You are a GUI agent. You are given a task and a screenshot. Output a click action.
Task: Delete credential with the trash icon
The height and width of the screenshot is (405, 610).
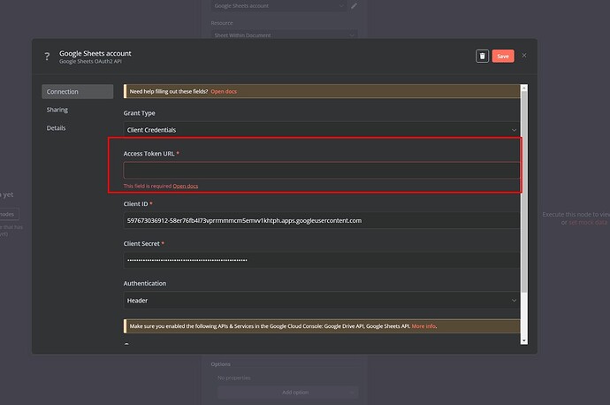(x=482, y=56)
